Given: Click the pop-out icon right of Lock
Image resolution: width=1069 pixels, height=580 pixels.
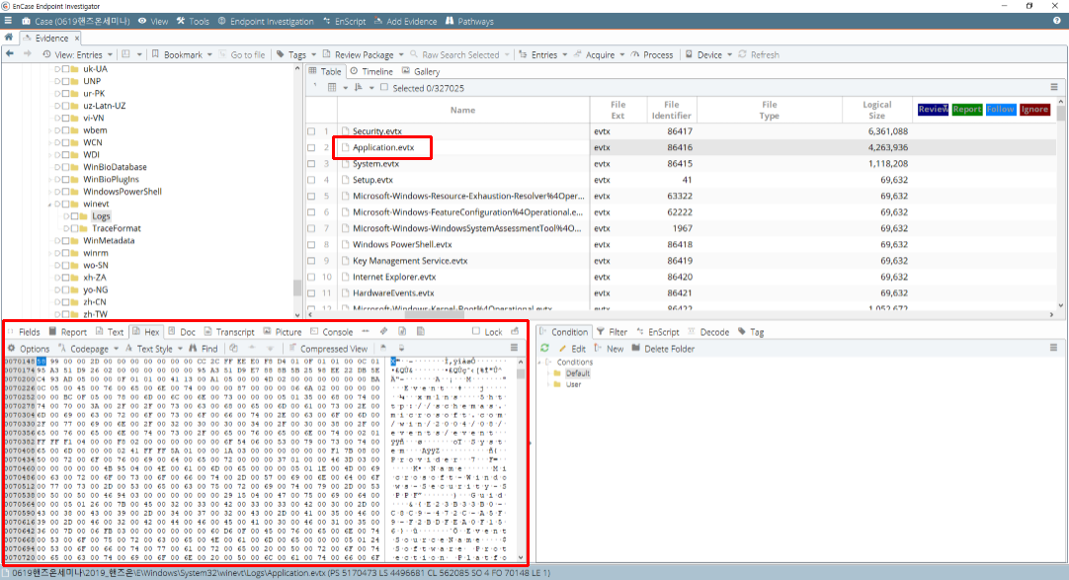Looking at the screenshot, I should coord(515,331).
